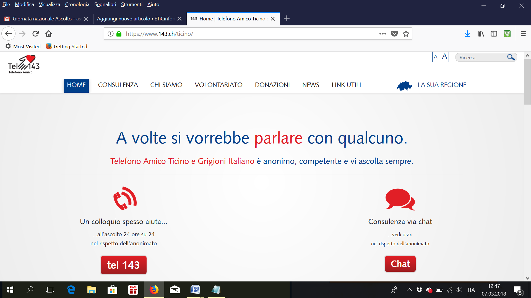Screen dimensions: 531x298
Task: Click the scrollbar down arrow
Action: (x=527, y=278)
